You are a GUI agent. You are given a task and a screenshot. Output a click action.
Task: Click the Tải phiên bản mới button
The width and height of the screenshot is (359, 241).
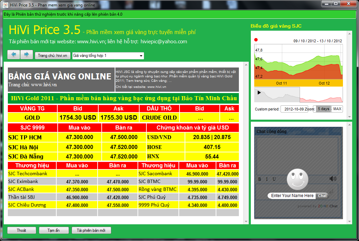pos(91,230)
